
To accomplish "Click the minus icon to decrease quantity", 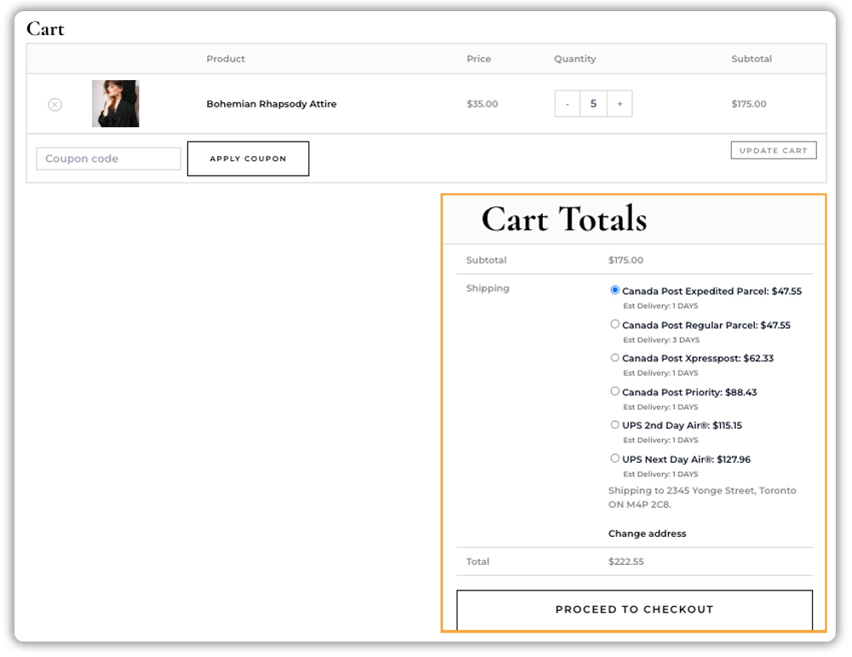I will 567,103.
